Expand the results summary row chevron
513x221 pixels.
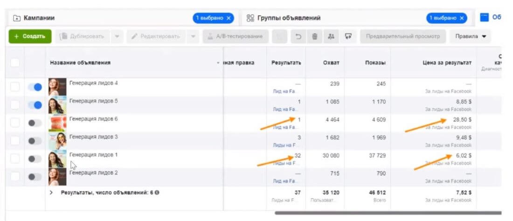coord(51,193)
